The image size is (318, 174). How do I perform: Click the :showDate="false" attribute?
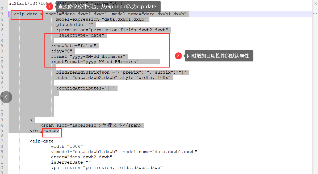point(74,46)
